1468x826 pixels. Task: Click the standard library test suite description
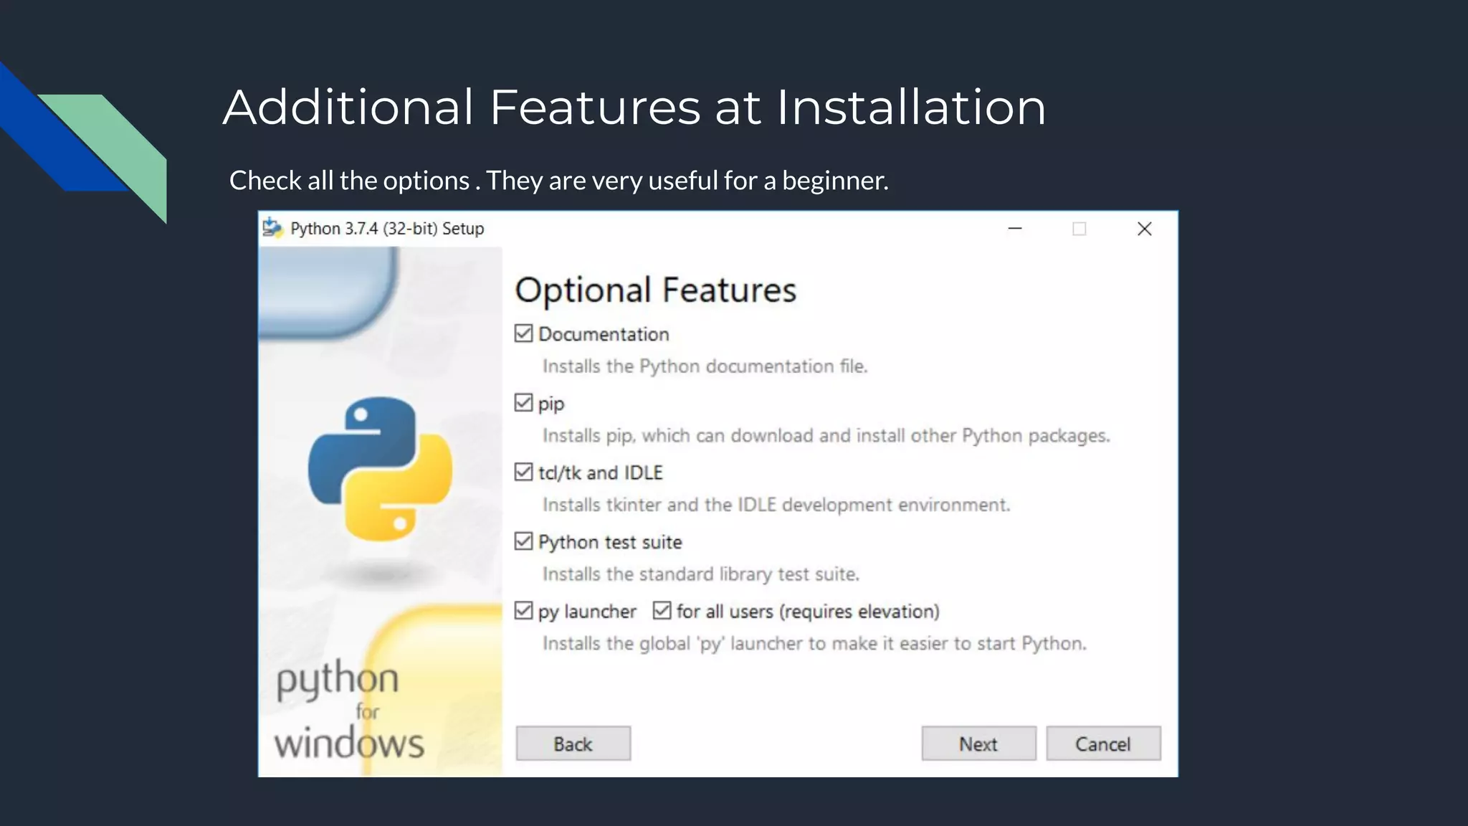pos(701,574)
